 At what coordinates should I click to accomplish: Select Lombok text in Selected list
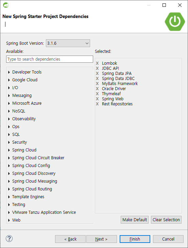(x=109, y=63)
